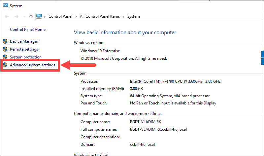Click the 8.00 GB installed memory value
The image size is (264, 156).
point(136,89)
